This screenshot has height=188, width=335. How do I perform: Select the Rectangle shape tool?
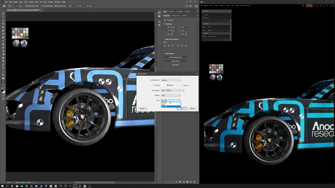[x=3, y=75]
